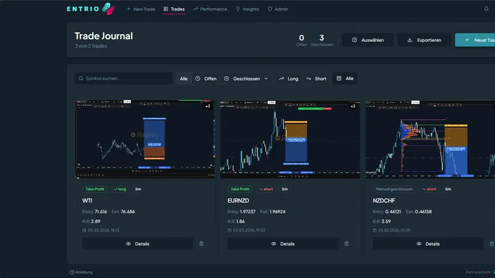
Task: Click the +3 badge on WTI chart
Action: pyautogui.click(x=207, y=106)
